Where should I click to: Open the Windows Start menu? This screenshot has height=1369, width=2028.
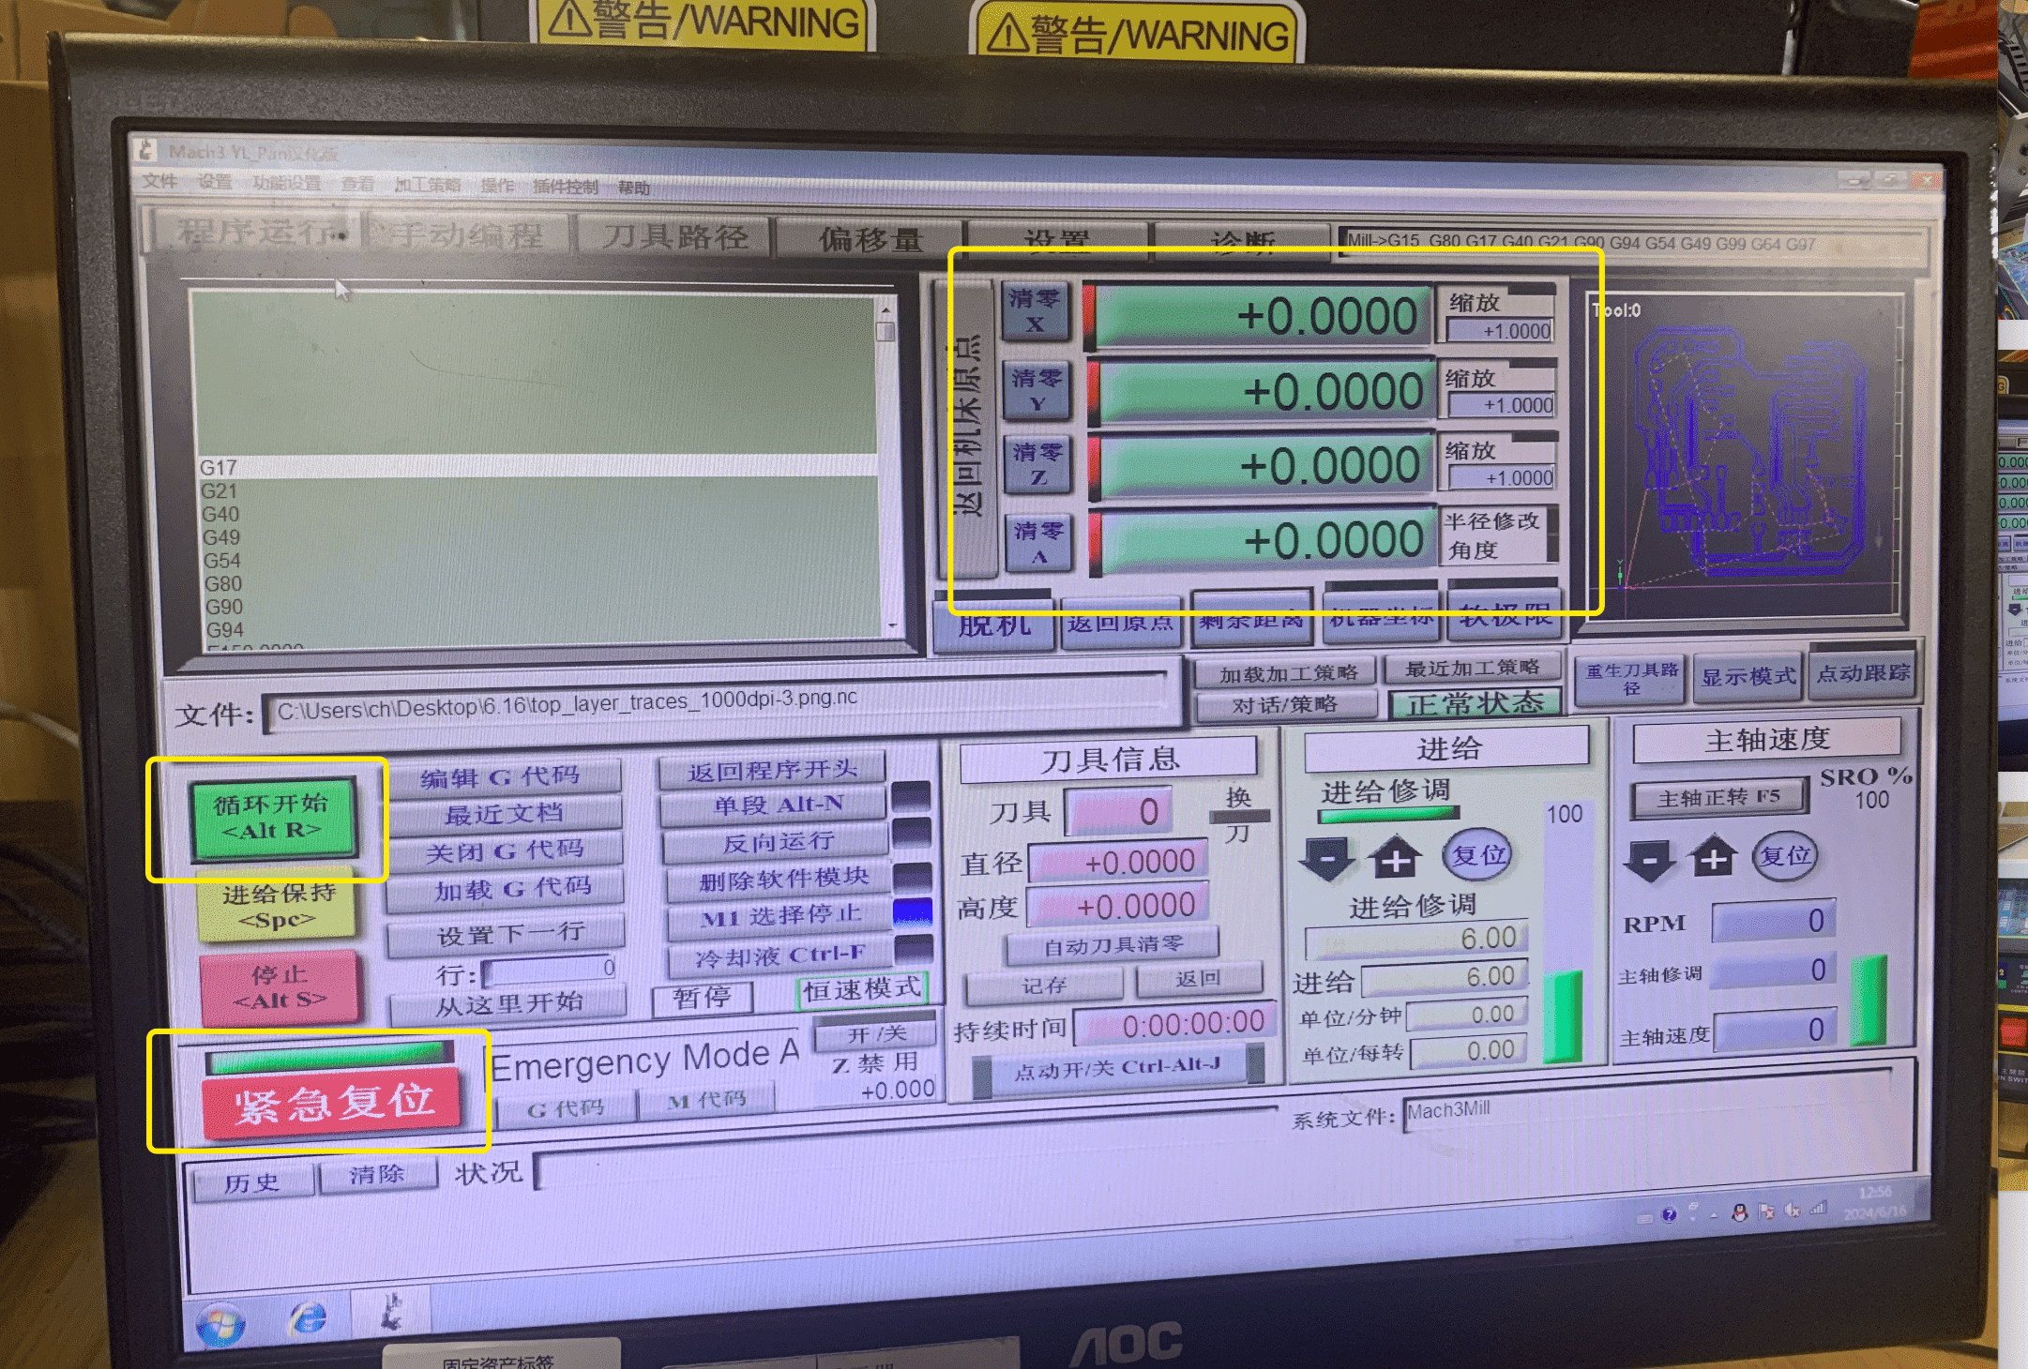coord(220,1325)
